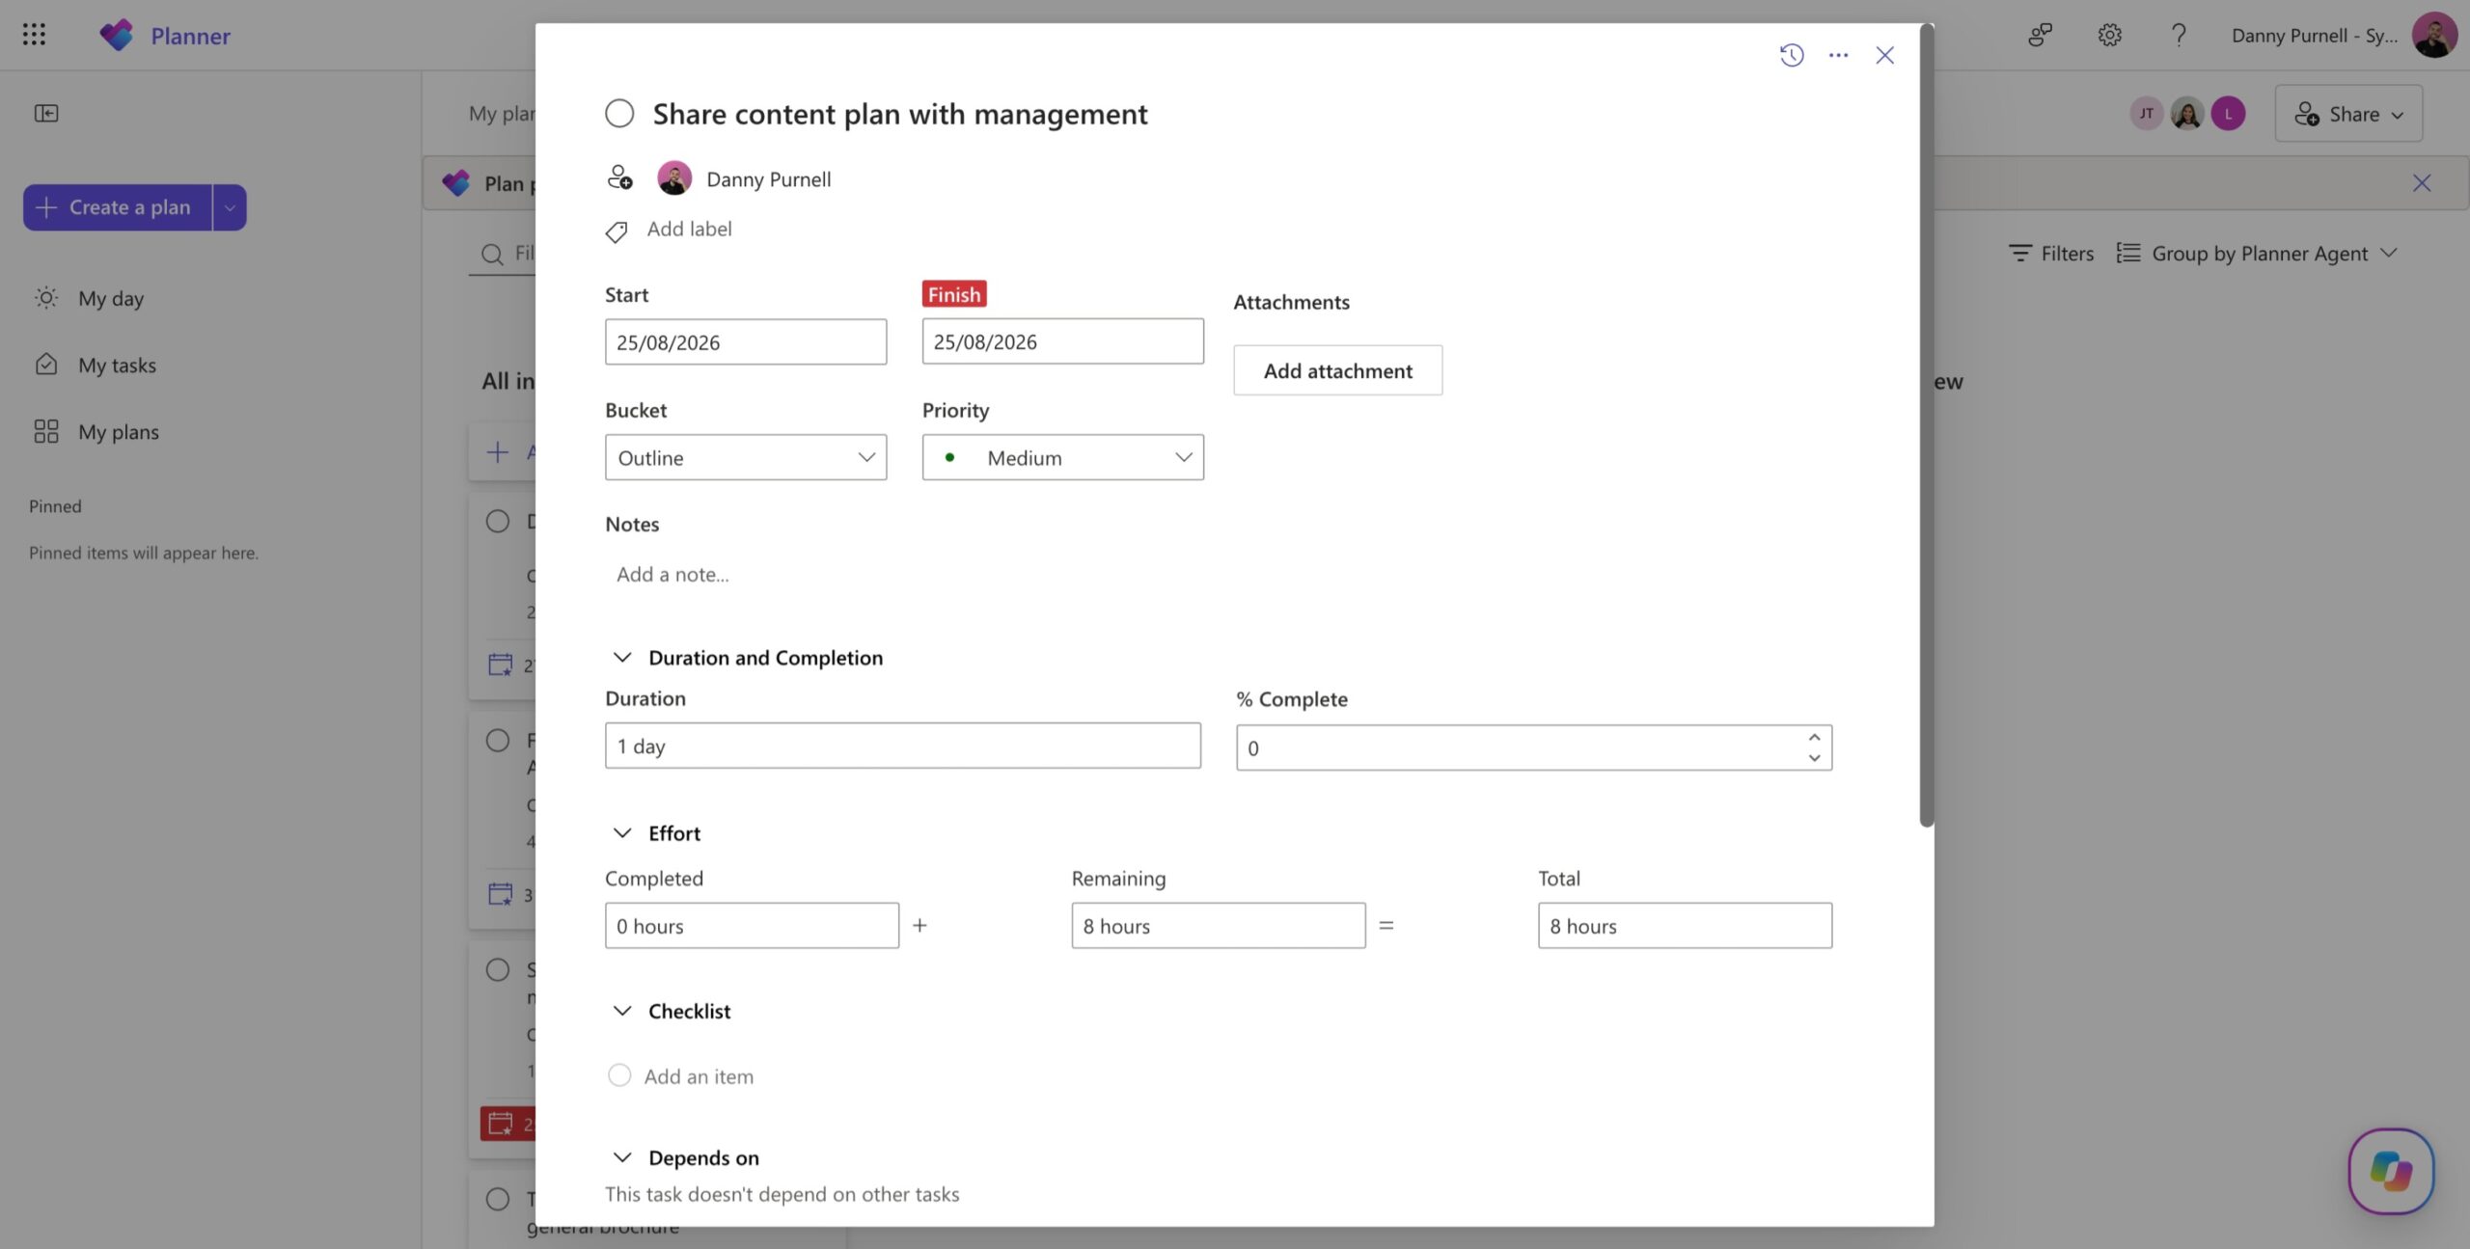Open the app launcher waffle icon
Screen dimensions: 2470x1249
[34, 35]
